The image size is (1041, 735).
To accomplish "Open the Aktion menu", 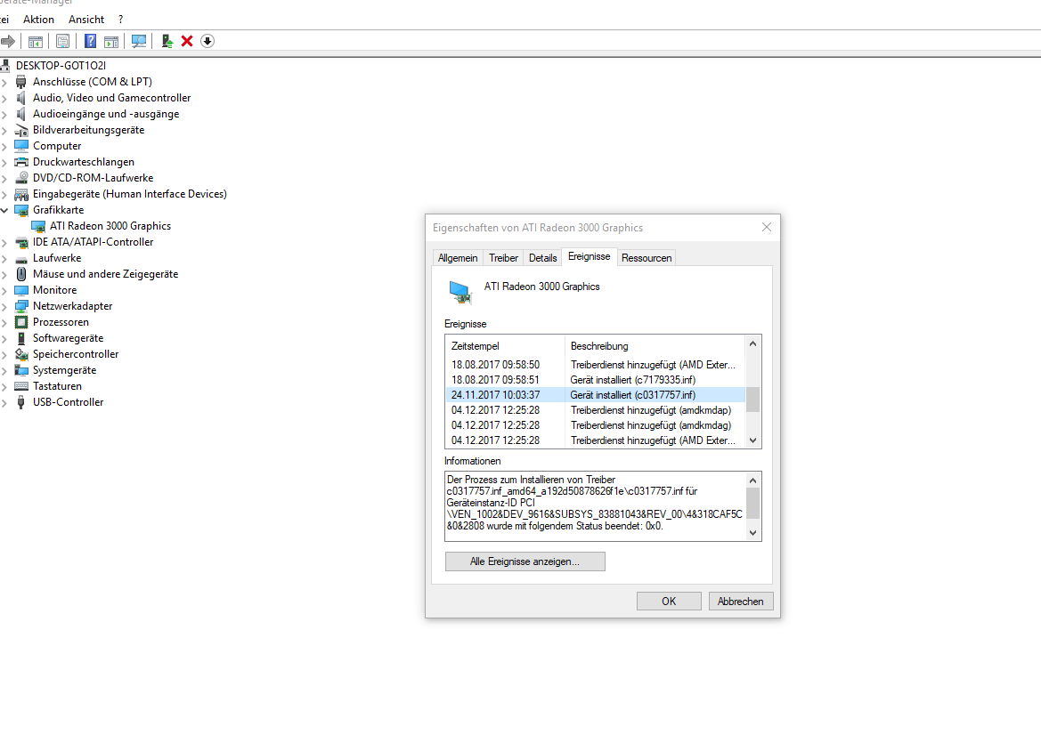I will [x=38, y=20].
